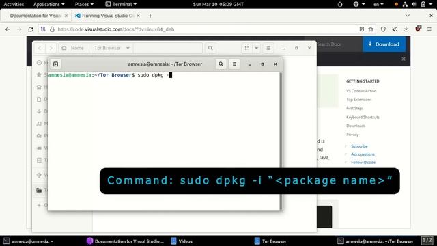Image resolution: width=437 pixels, height=246 pixels.
Task: Click Home in file manager path bar
Action: coord(73,48)
